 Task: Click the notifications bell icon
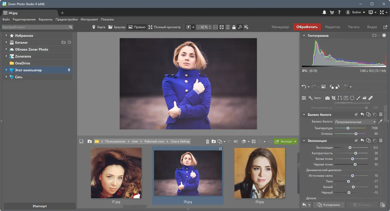click(324, 12)
